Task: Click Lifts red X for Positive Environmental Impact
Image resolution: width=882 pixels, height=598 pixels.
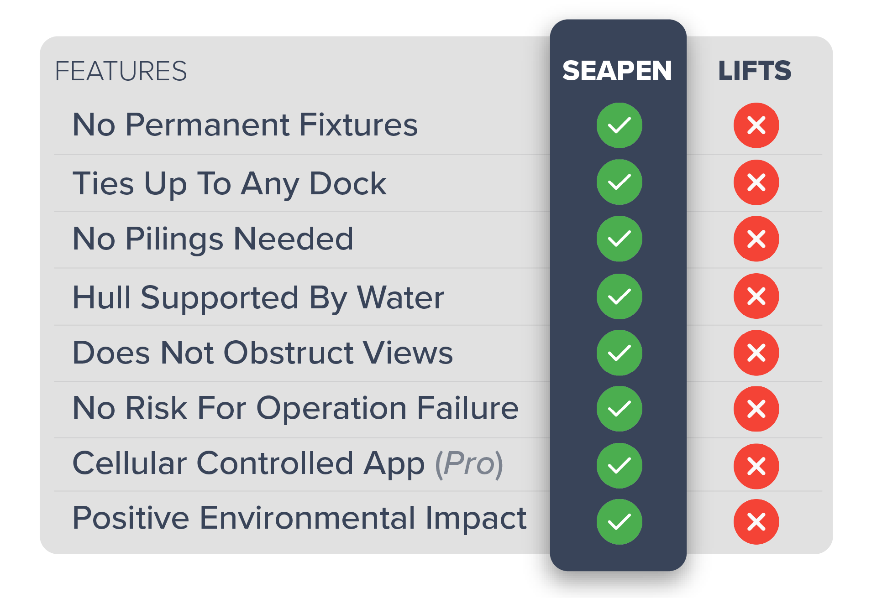Action: coord(756,522)
